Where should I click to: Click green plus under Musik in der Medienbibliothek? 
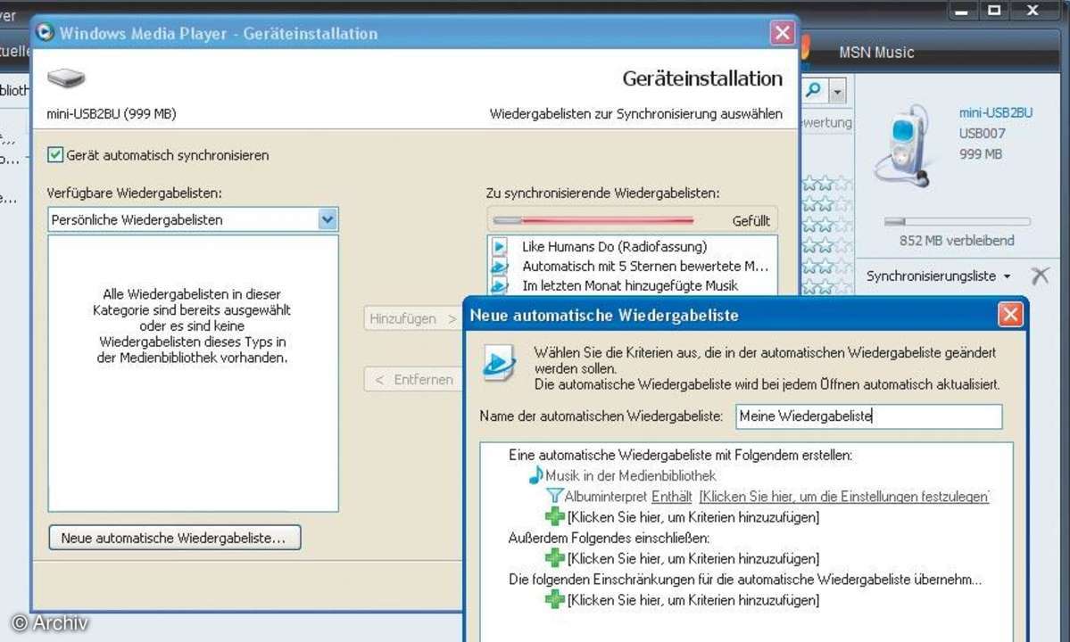[x=555, y=516]
